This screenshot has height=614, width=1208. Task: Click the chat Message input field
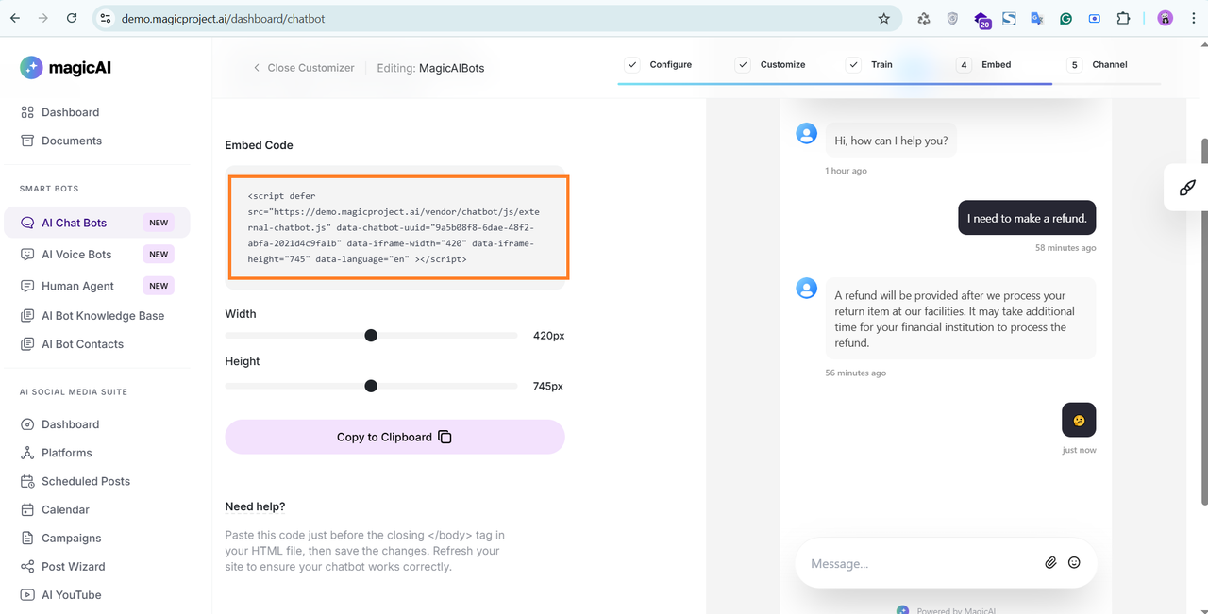[920, 563]
